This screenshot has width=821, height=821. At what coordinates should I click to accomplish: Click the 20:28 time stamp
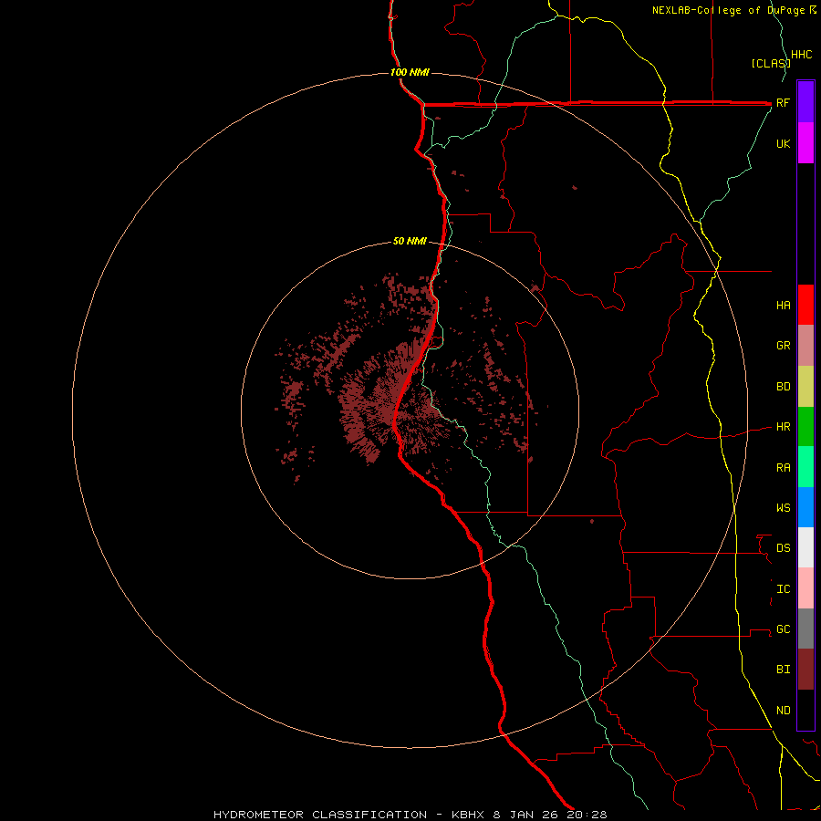586,815
